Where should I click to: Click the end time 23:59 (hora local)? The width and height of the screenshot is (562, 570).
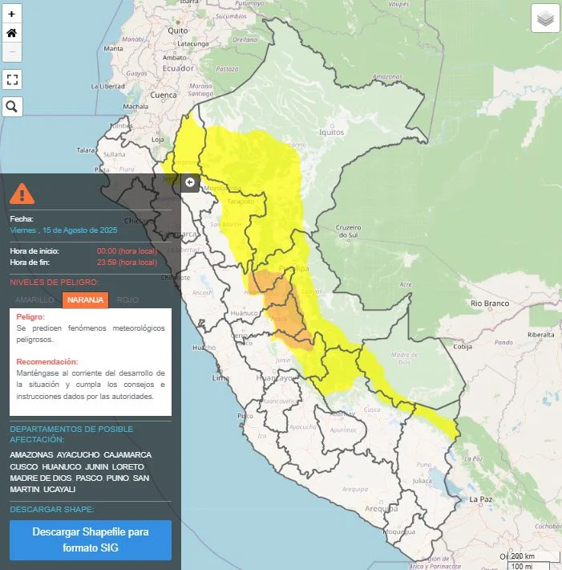(127, 263)
